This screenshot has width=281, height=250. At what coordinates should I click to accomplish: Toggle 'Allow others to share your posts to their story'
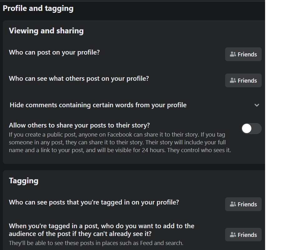pyautogui.click(x=251, y=128)
